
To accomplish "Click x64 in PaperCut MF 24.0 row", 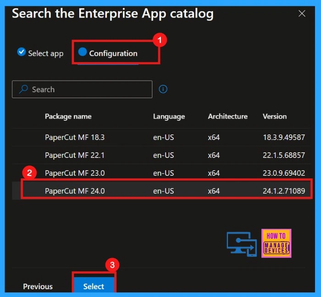I will (214, 191).
